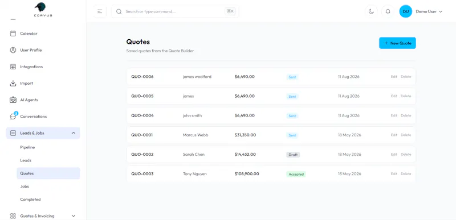The width and height of the screenshot is (456, 220).
Task: Delete quote QUO-0005
Action: coord(406,96)
